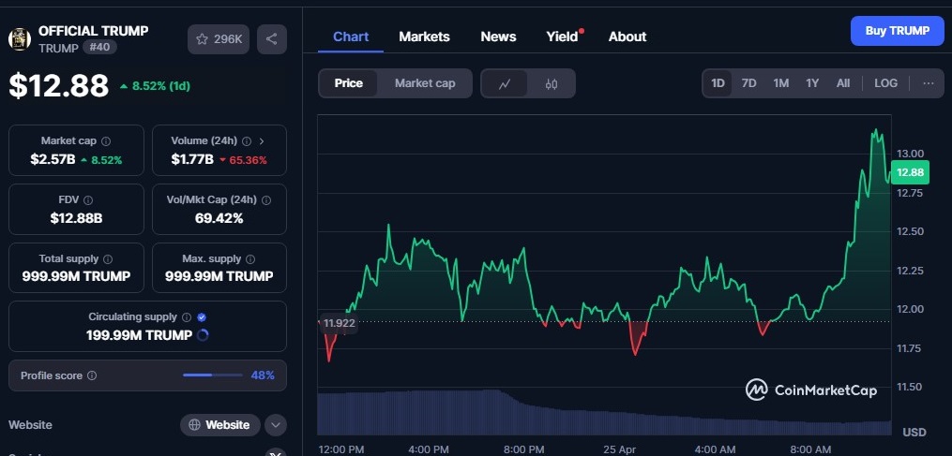Open the Website link button
This screenshot has height=456, width=952.
click(x=220, y=425)
